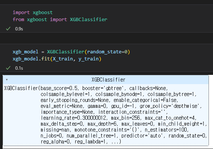Click the 'xgb_model = XGBClassifier(random_state=0)' line
The image size is (213, 149).
71,52
